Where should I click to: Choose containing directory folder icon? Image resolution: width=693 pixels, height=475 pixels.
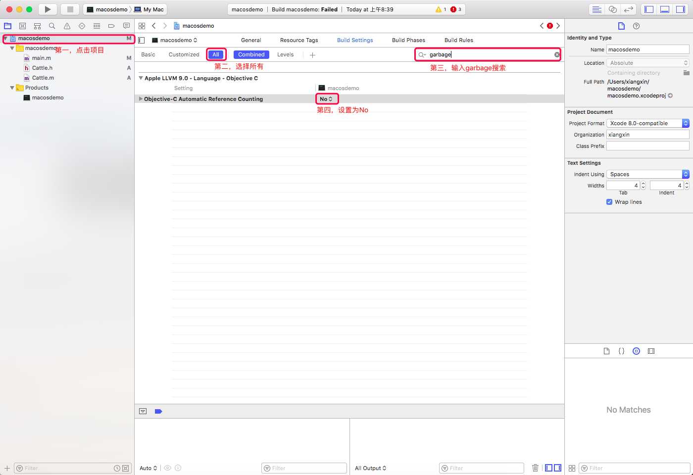coord(686,73)
